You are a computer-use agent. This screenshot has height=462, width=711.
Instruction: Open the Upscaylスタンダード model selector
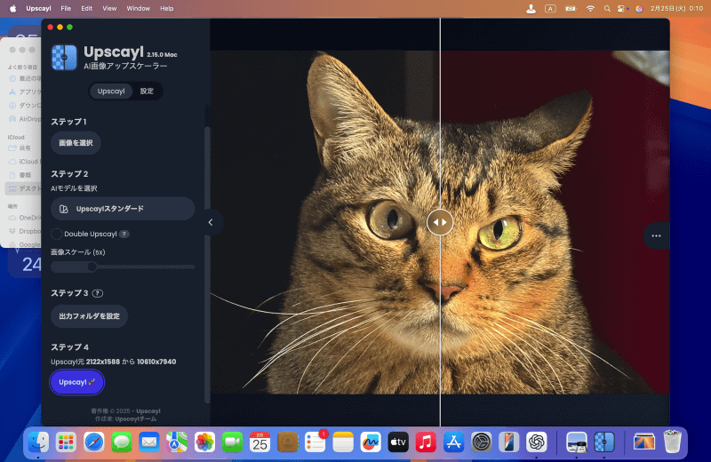tap(123, 209)
